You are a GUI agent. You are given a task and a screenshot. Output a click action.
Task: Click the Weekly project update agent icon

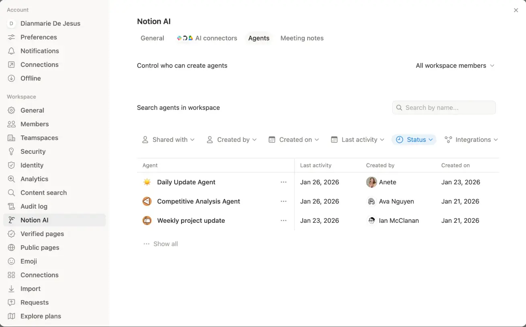click(x=147, y=220)
